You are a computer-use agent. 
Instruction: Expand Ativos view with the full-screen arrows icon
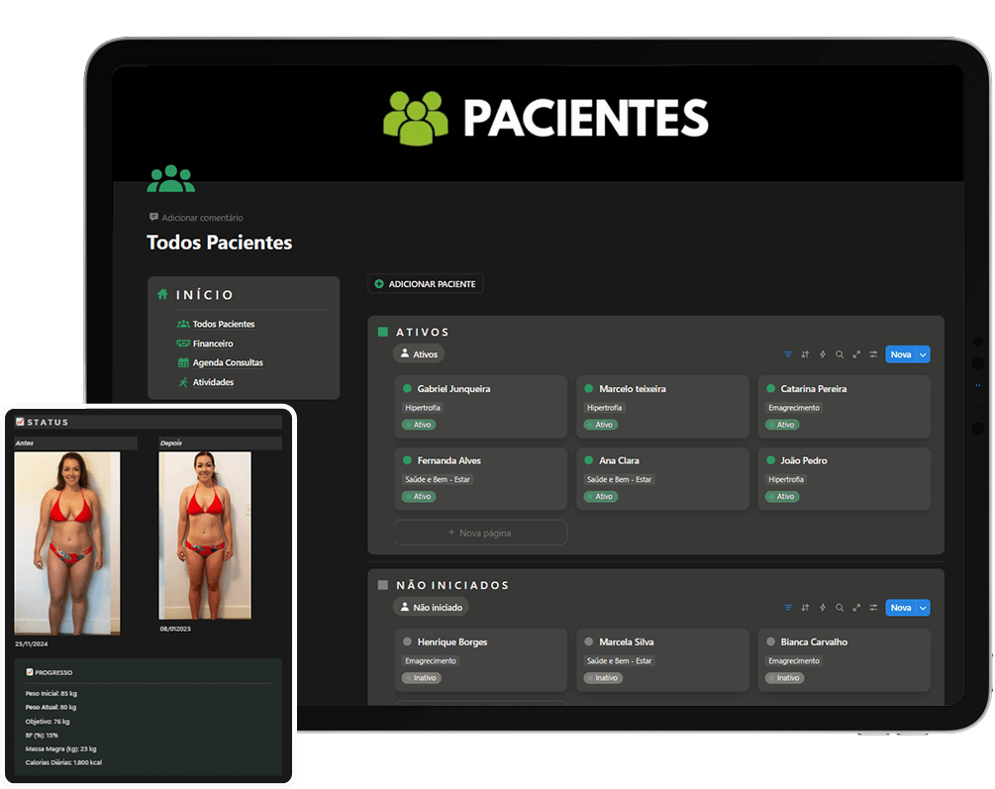pyautogui.click(x=856, y=354)
